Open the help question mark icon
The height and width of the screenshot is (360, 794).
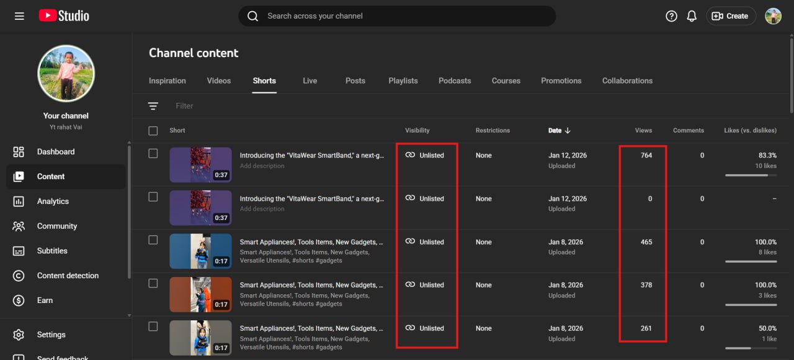[671, 16]
